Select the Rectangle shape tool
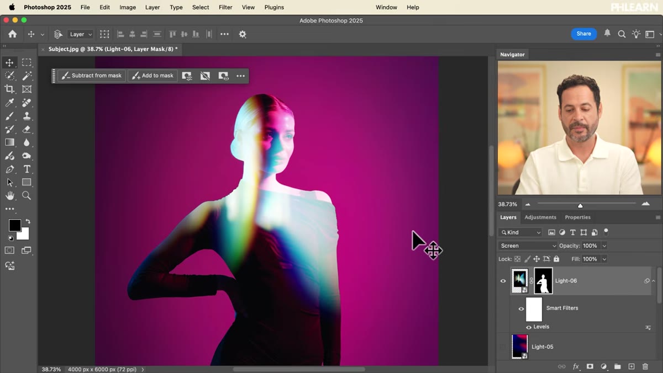663x373 pixels. 27,182
